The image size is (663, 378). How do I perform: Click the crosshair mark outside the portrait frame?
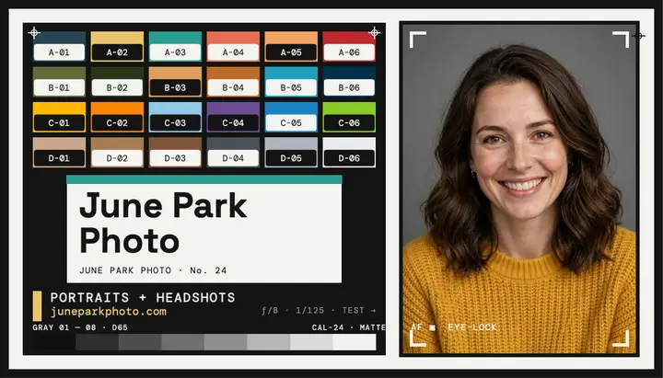pos(639,36)
